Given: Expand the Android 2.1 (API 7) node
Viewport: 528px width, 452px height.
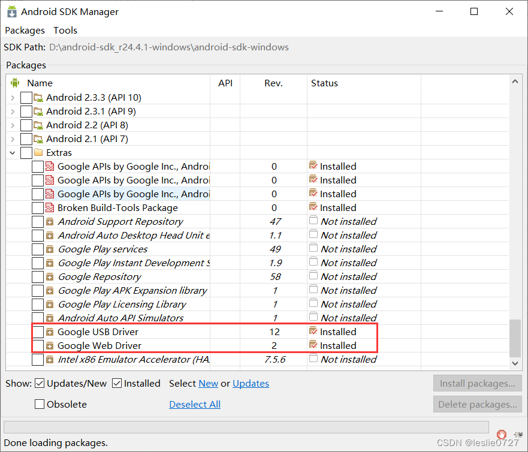Looking at the screenshot, I should [x=13, y=140].
